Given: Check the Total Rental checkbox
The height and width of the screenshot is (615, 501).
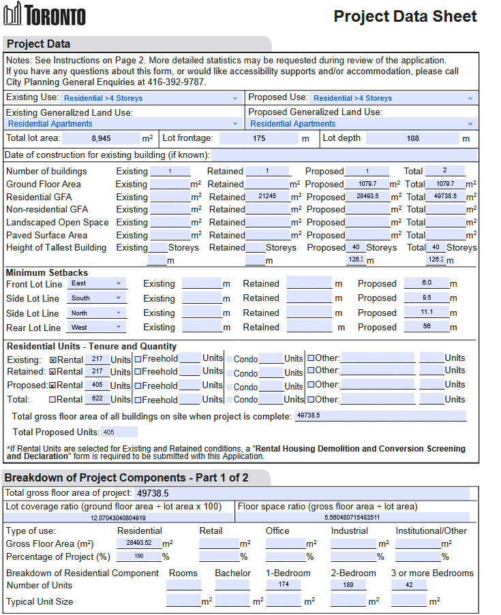Looking at the screenshot, I should (53, 400).
